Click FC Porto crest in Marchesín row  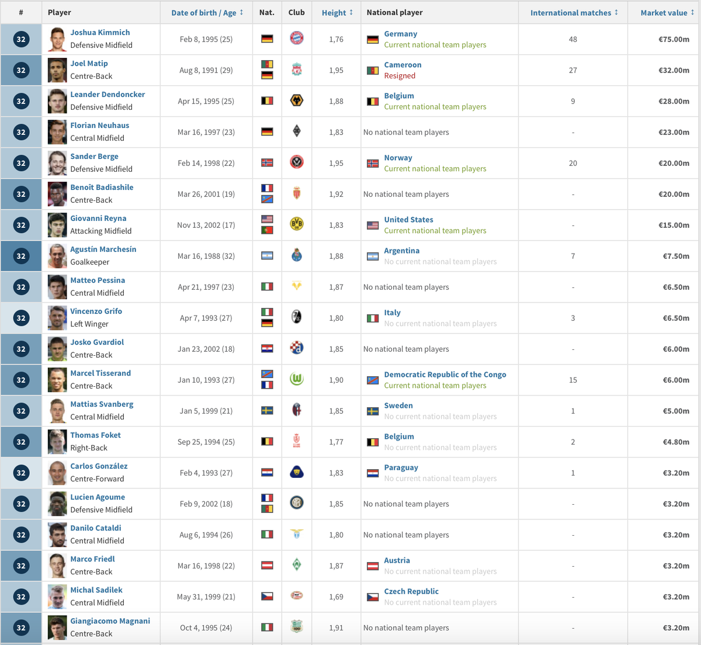[x=297, y=255]
